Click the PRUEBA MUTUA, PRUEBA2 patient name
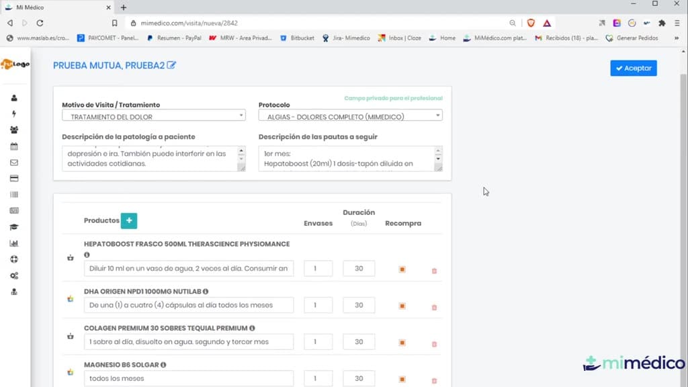The width and height of the screenshot is (688, 387). pos(109,65)
